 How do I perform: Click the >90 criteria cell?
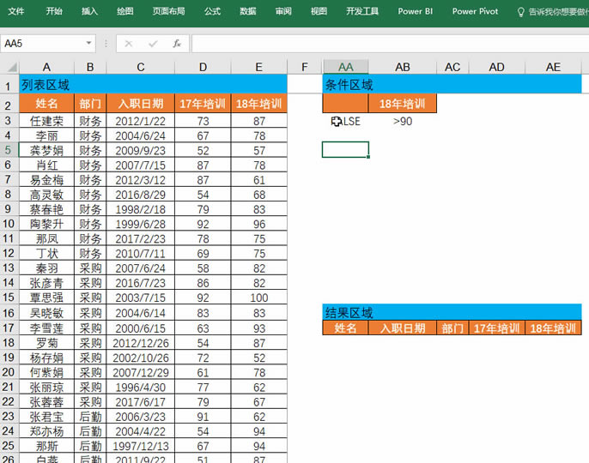[403, 121]
